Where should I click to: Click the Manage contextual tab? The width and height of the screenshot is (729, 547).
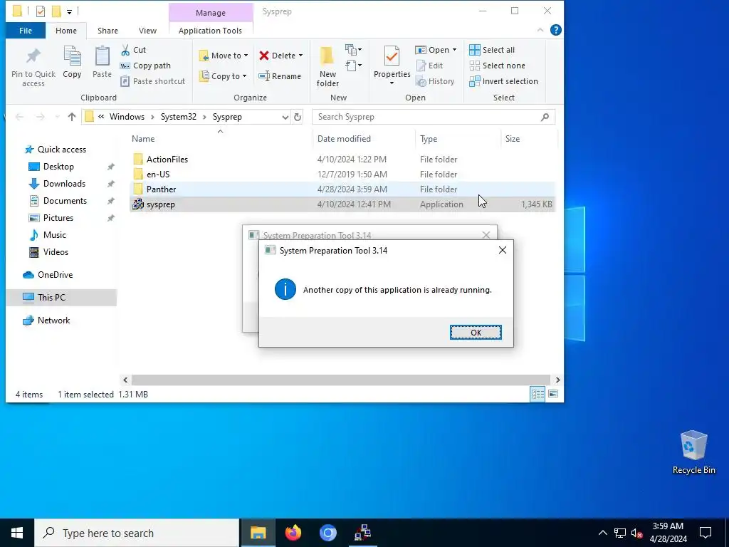(x=211, y=13)
